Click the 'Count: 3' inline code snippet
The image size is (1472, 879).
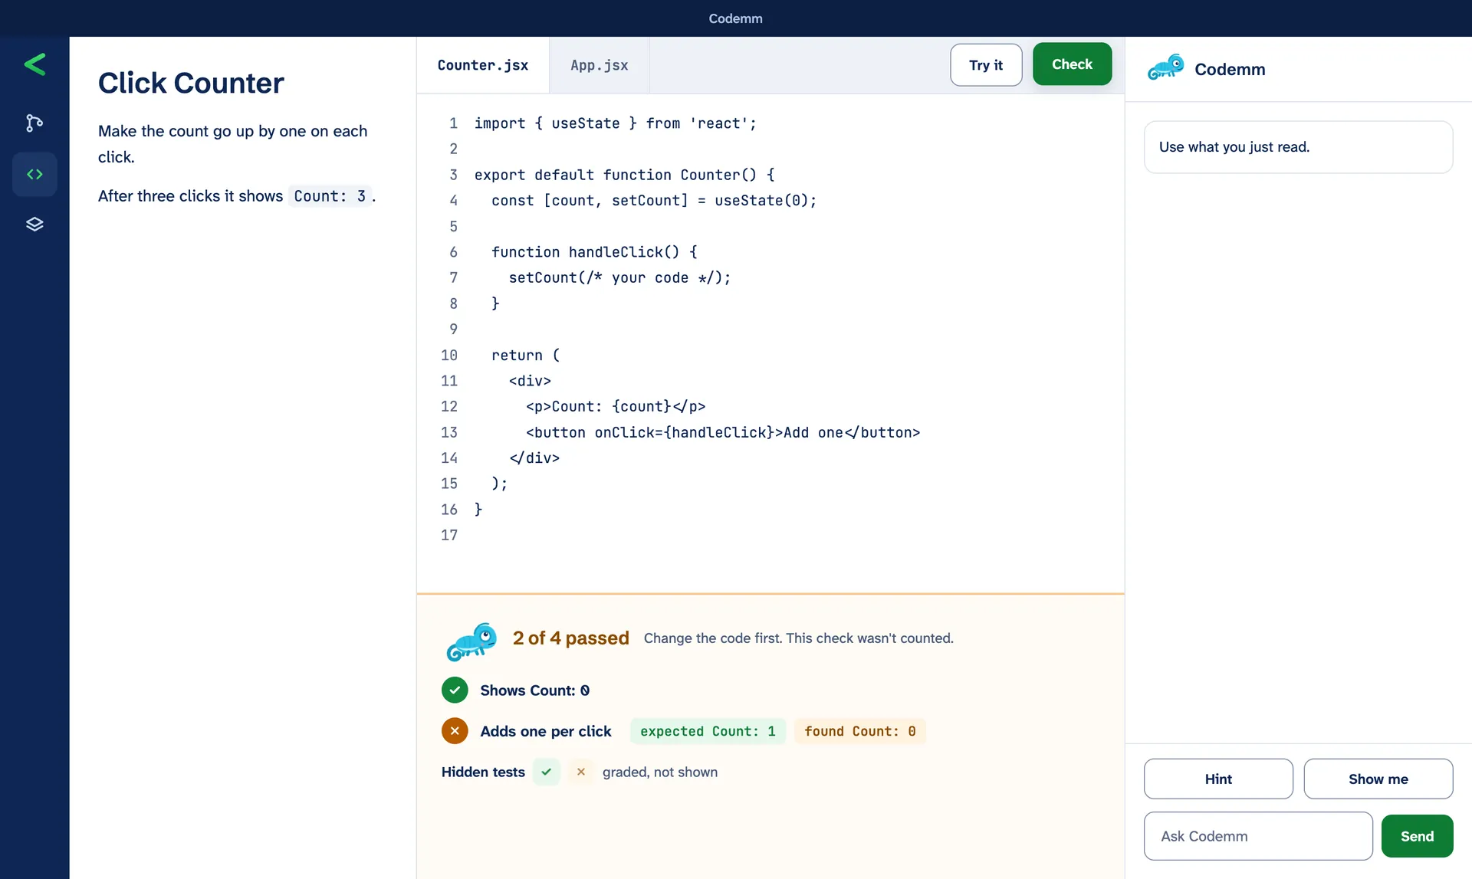330,196
